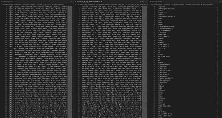Close the characters_str_tags_danbooru15000.txt tab

[x=102, y=2]
